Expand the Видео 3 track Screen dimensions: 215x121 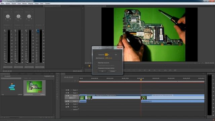(72, 90)
